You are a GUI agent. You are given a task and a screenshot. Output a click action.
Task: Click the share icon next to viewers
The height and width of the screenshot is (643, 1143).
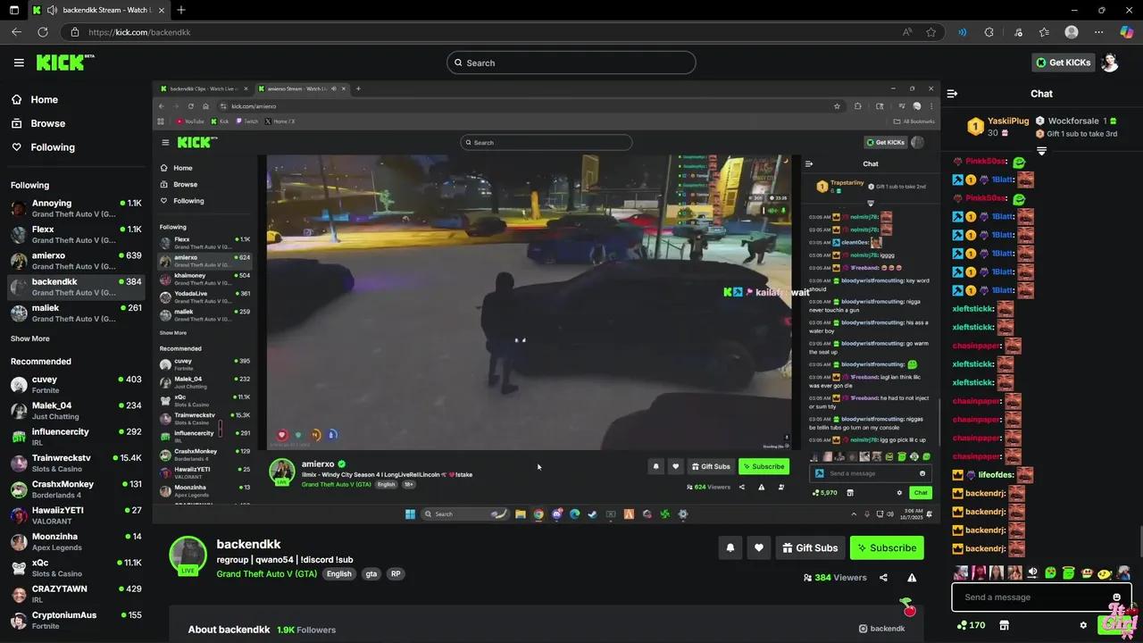click(883, 578)
